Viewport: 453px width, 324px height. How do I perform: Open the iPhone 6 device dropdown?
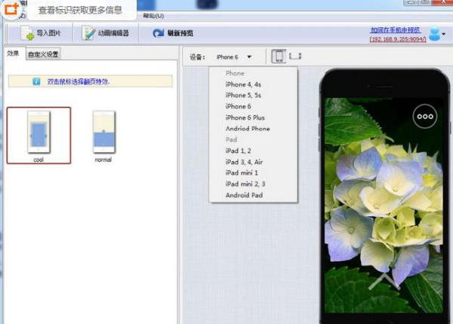tap(233, 57)
